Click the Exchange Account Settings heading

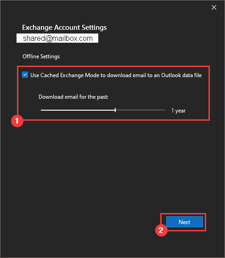point(64,28)
